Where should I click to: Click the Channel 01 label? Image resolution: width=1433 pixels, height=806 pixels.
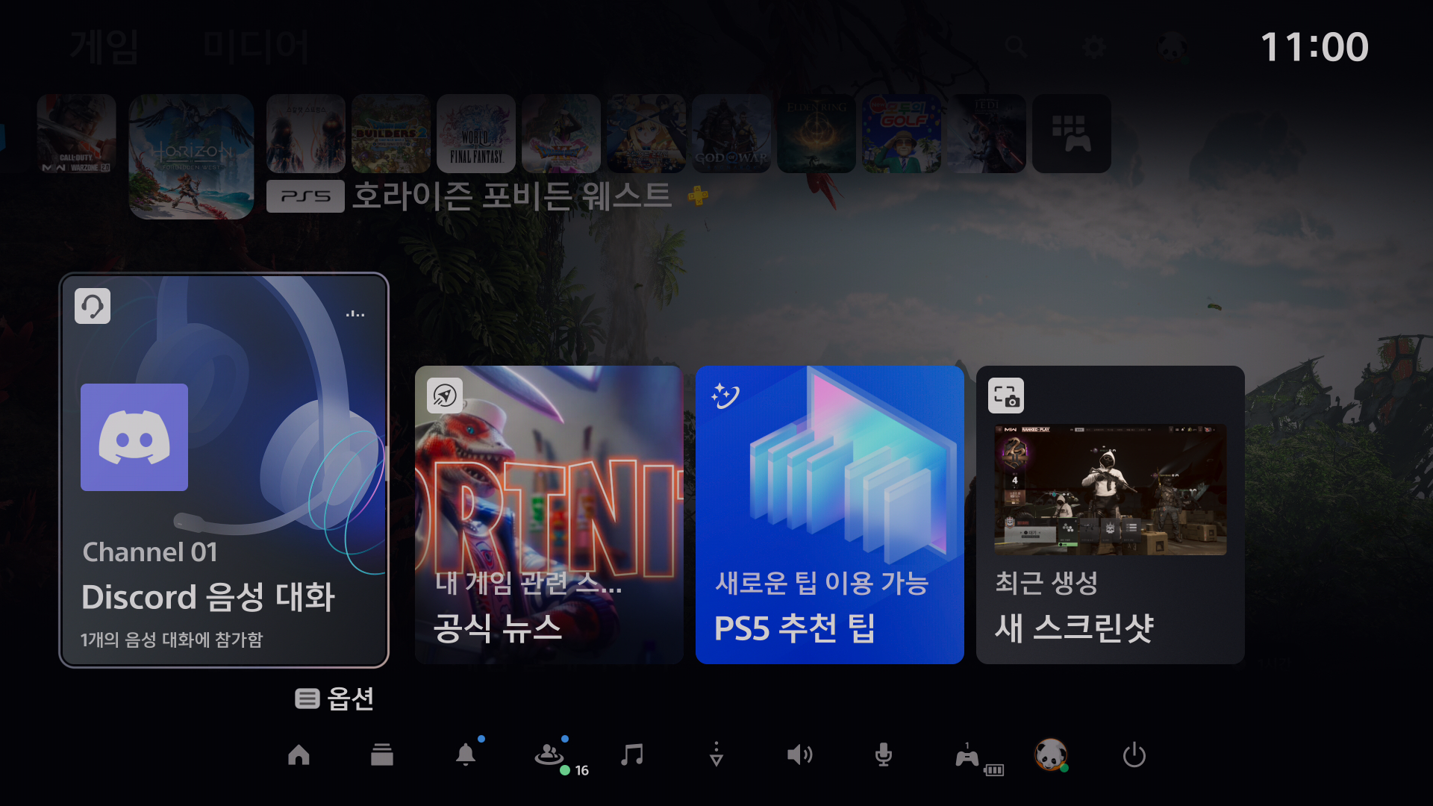click(x=150, y=552)
